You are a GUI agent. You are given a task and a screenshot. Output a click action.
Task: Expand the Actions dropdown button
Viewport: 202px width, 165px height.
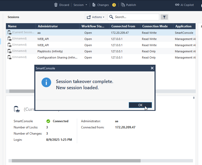(95, 17)
